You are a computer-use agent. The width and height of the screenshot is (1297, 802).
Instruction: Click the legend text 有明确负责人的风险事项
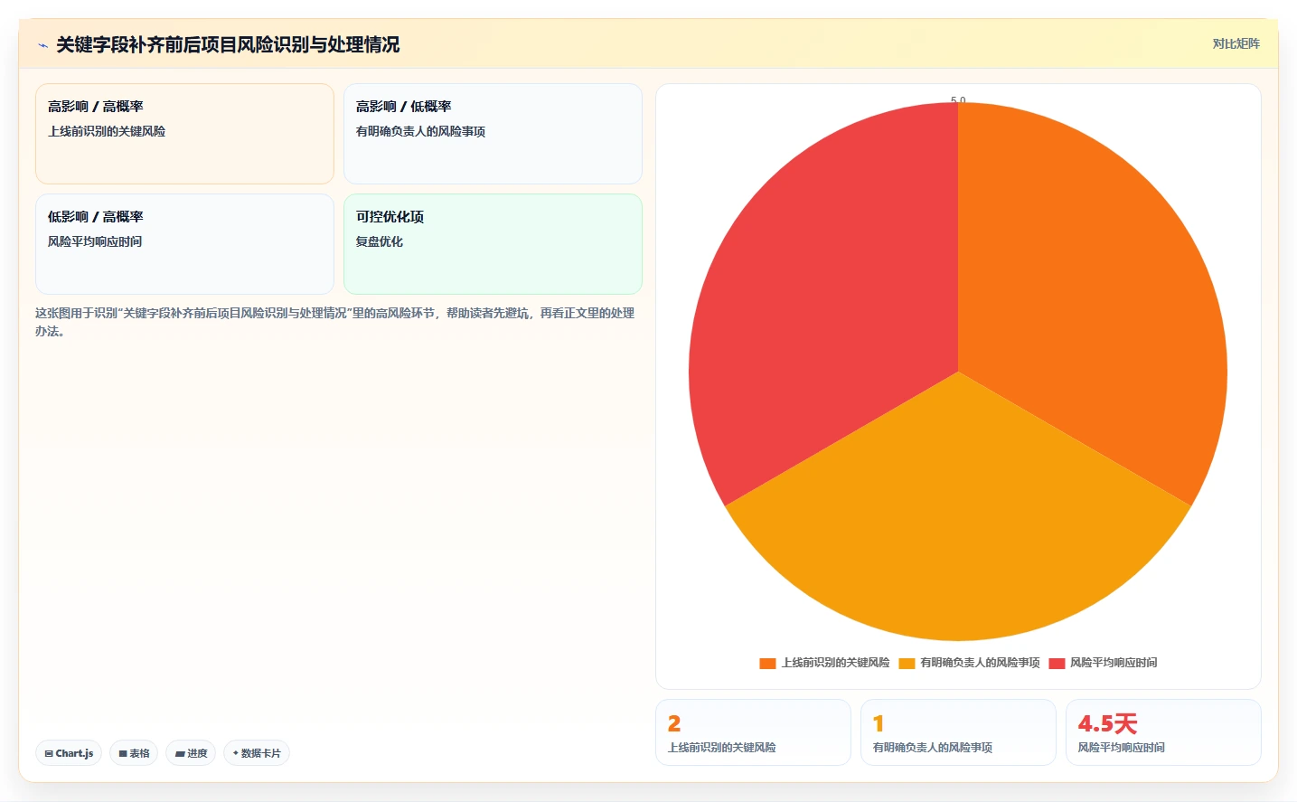(x=980, y=663)
